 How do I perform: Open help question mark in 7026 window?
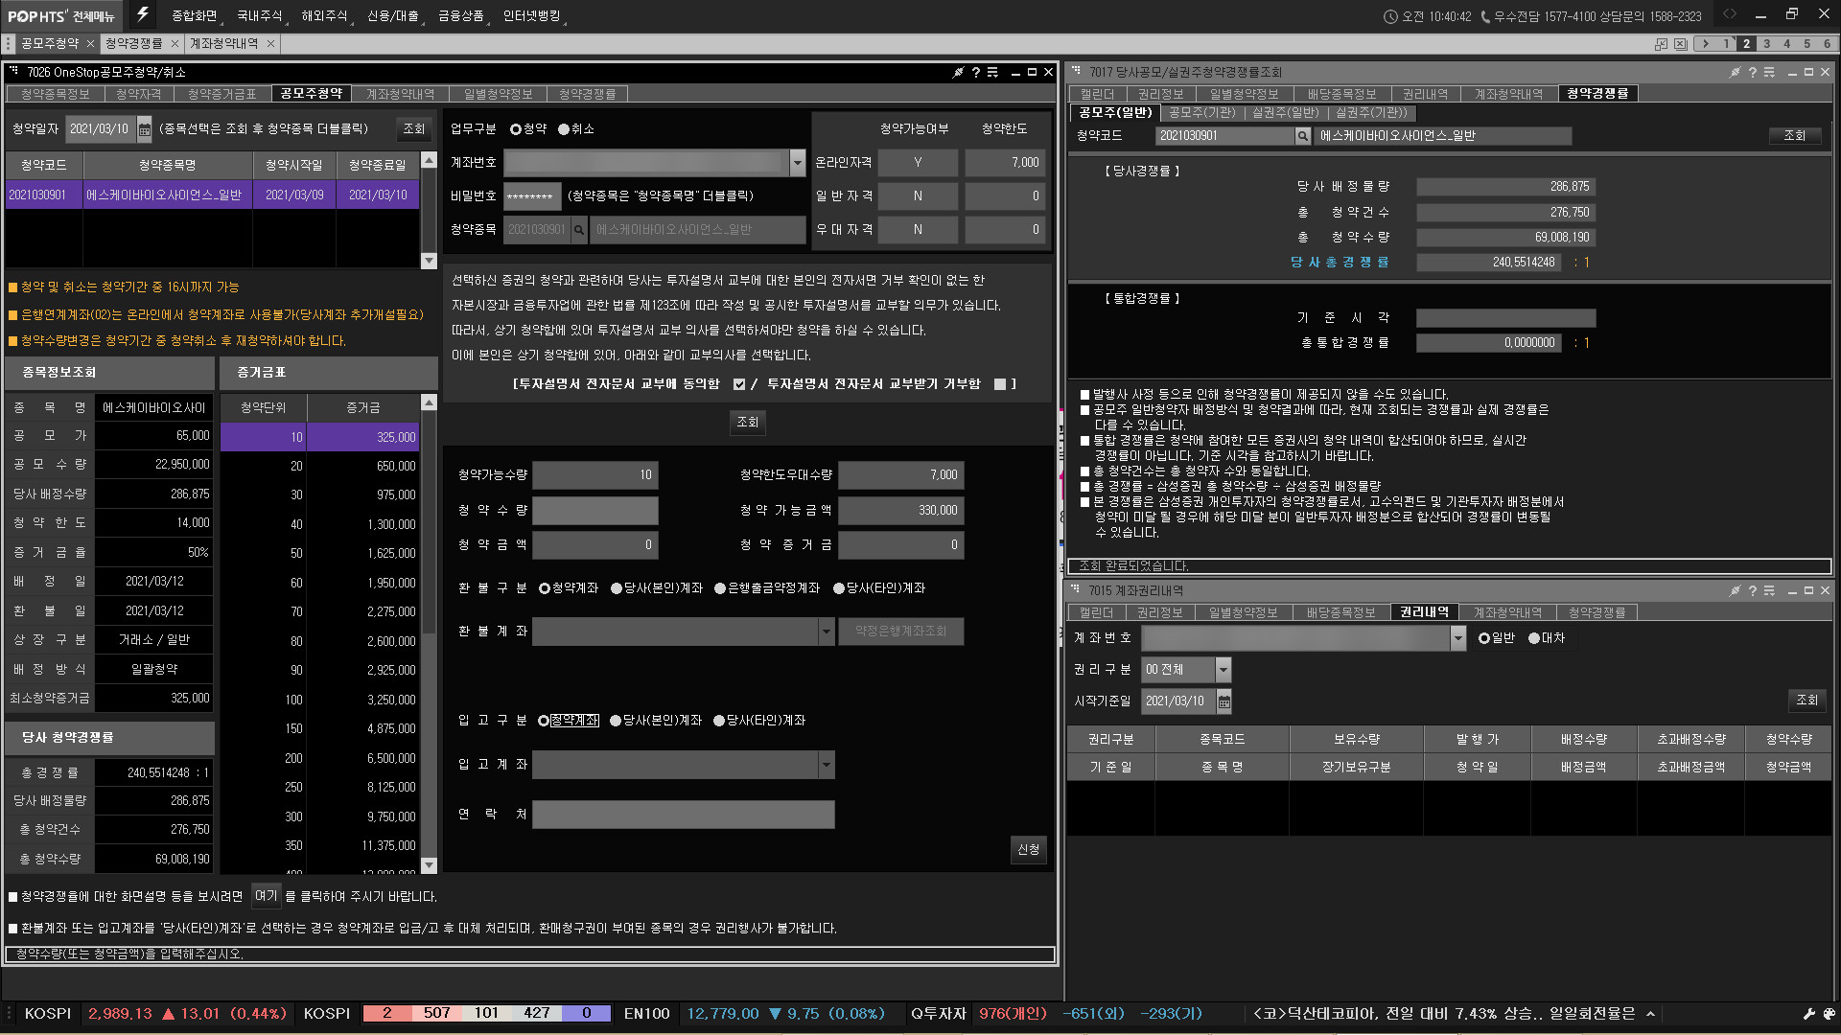(975, 72)
